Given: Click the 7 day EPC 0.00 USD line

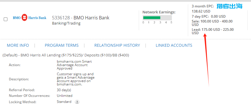Looking at the screenshot, I should (208, 16).
